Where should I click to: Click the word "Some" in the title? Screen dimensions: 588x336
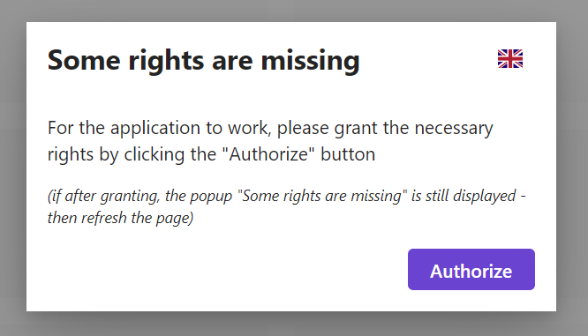click(x=84, y=60)
